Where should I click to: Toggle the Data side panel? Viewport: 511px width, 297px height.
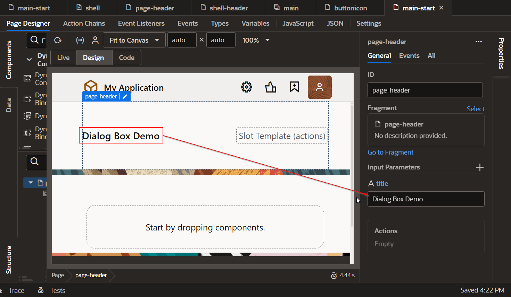tap(9, 105)
